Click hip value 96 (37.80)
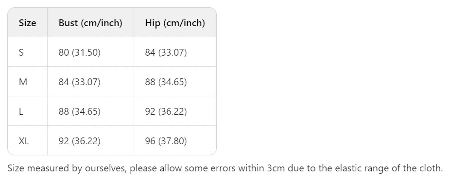The image size is (449, 182). (x=166, y=141)
